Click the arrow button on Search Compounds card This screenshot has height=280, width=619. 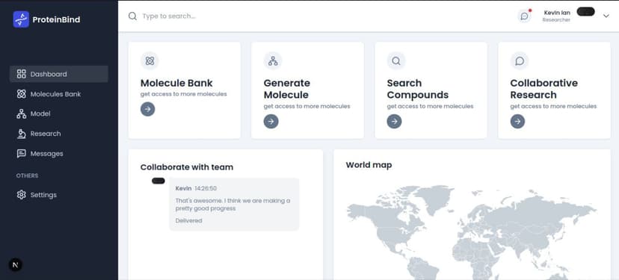(x=394, y=122)
